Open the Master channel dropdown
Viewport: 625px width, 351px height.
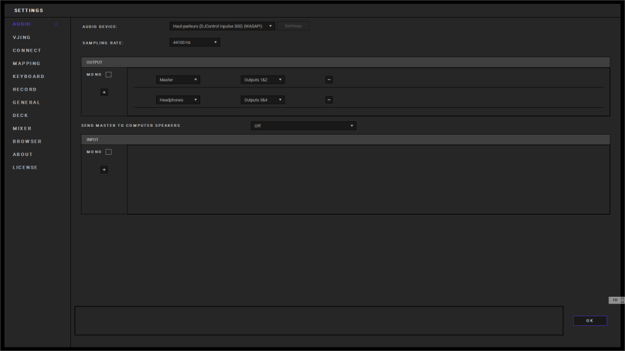pos(178,80)
